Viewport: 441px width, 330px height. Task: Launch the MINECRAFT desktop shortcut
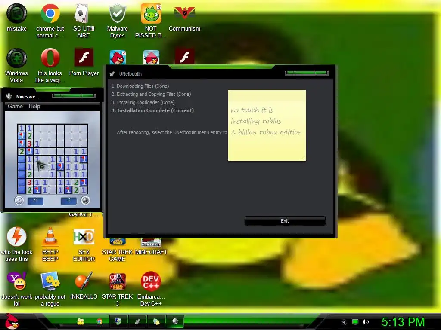pos(151,242)
